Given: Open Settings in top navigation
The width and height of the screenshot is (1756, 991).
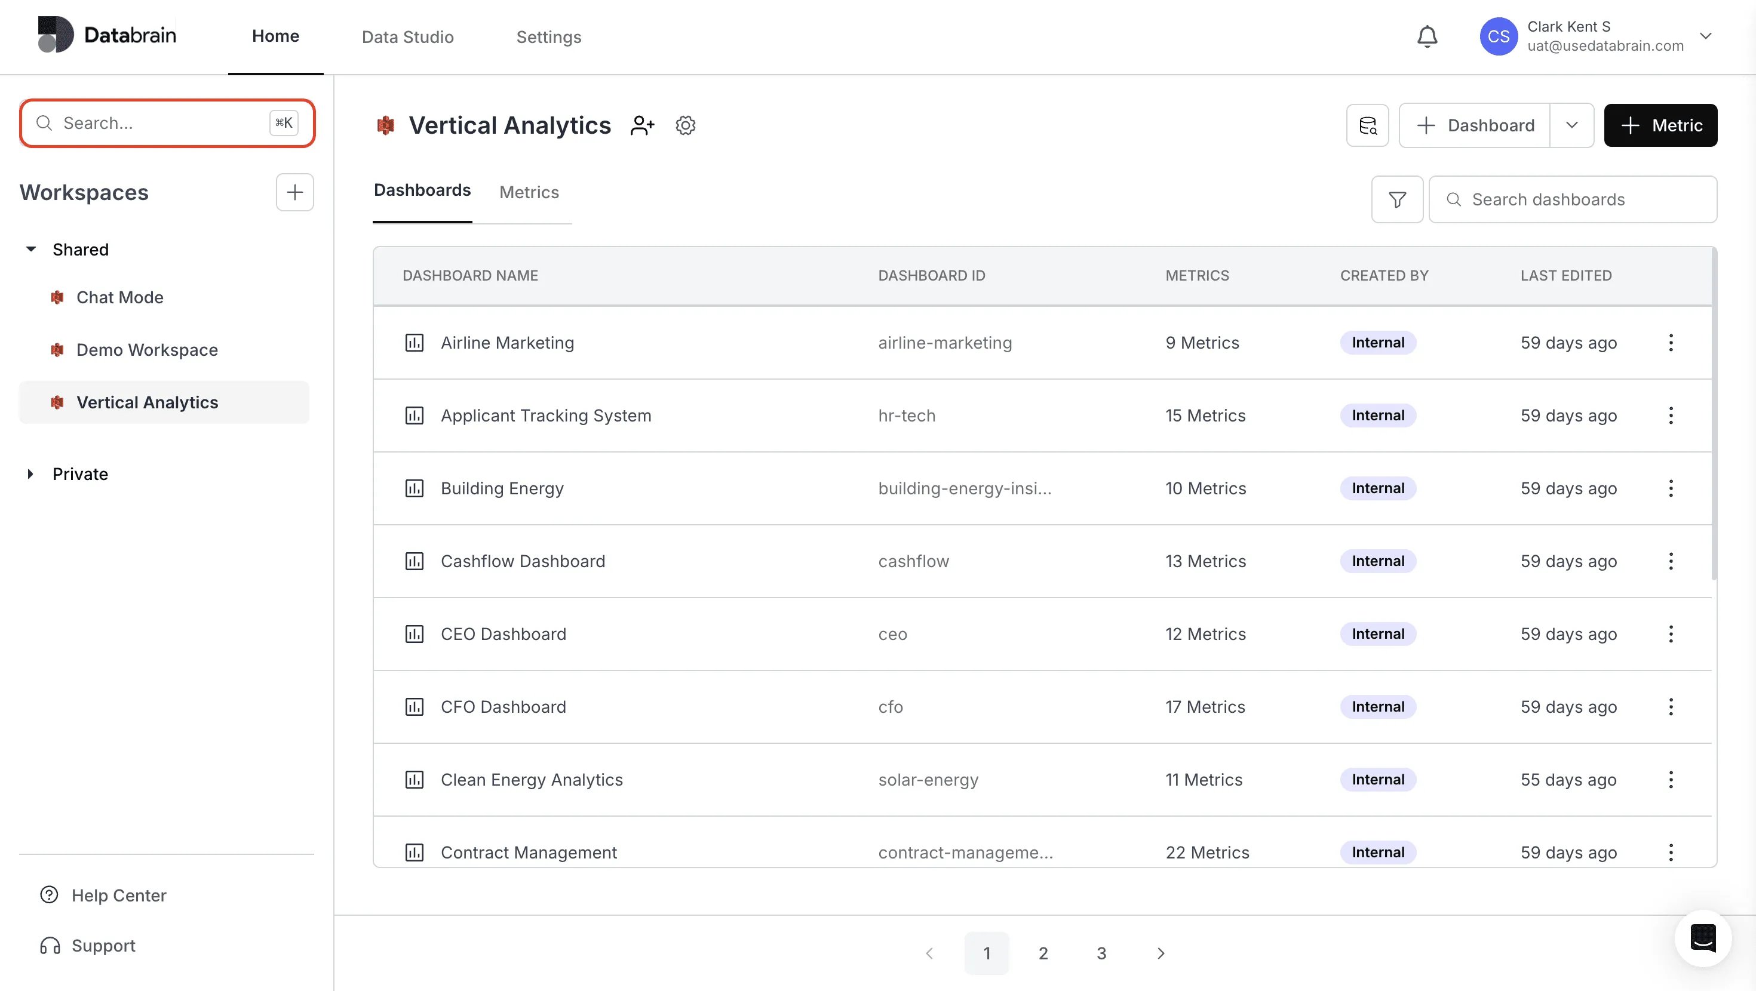Looking at the screenshot, I should 549,37.
